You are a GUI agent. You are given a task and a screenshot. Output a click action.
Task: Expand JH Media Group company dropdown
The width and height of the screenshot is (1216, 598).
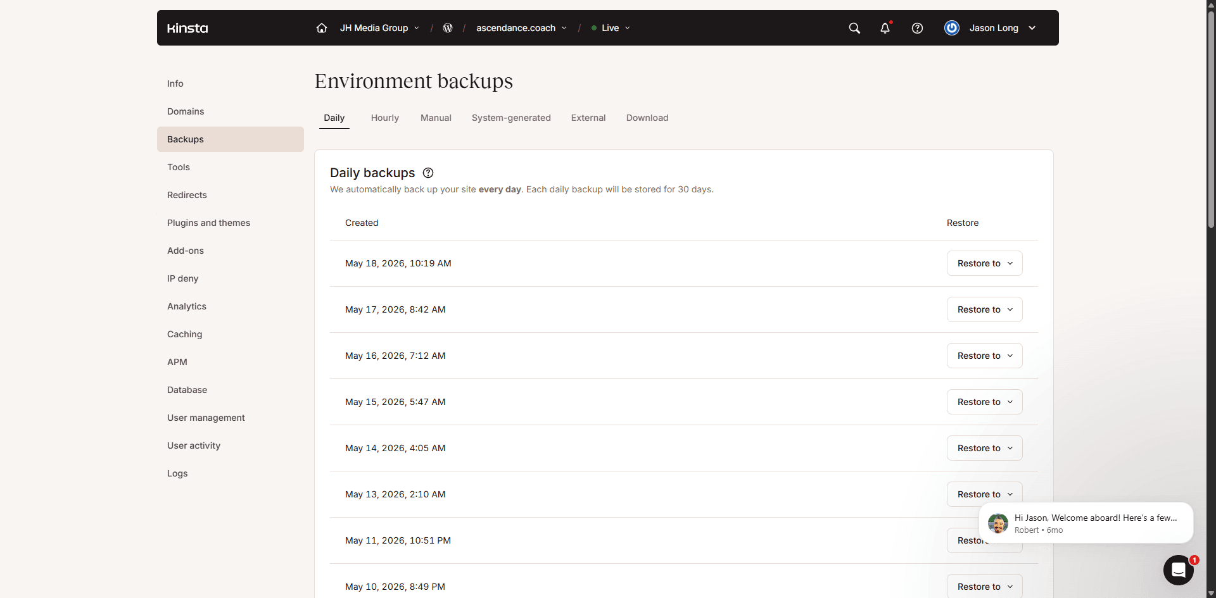point(379,28)
